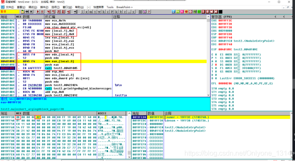This screenshot has width=295, height=161.
Task: Click the 注释 column header in disassembly
Action: coord(159,17)
